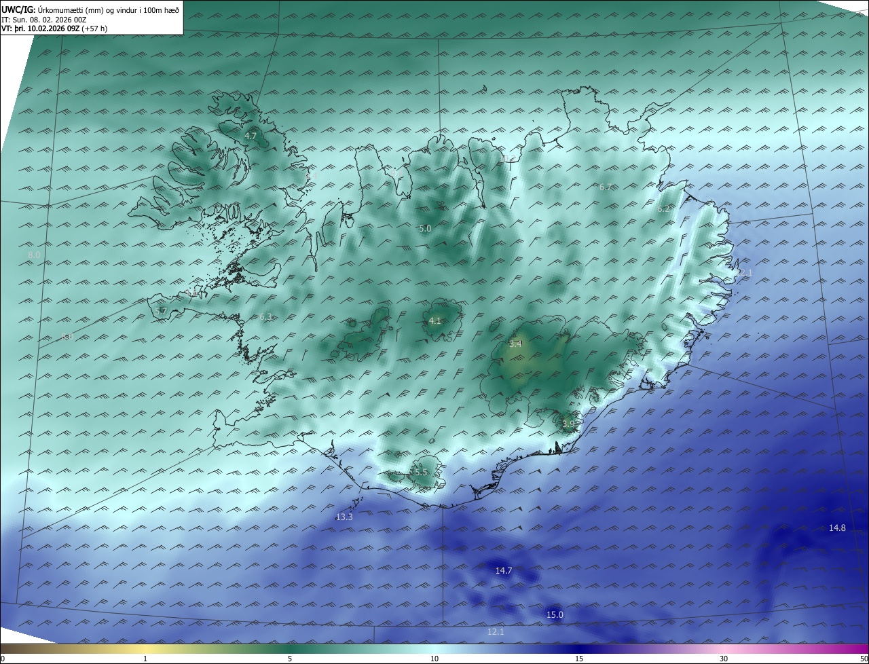
Task: Click the 6.3 value label
Action: click(x=265, y=317)
